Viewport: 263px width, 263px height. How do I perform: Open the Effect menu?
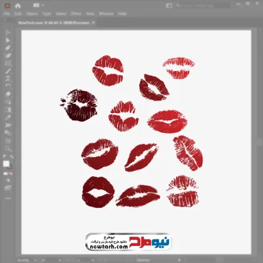(76, 14)
